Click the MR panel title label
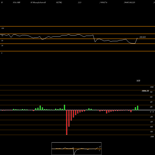The width and height of the screenshot is (155, 155). point(138,81)
